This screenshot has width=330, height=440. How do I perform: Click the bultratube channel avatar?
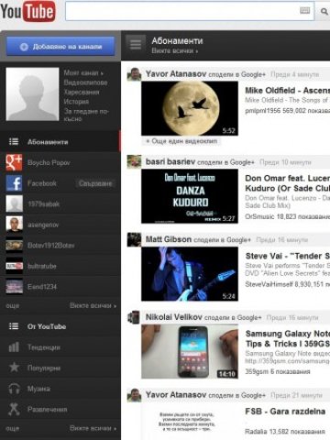[14, 266]
